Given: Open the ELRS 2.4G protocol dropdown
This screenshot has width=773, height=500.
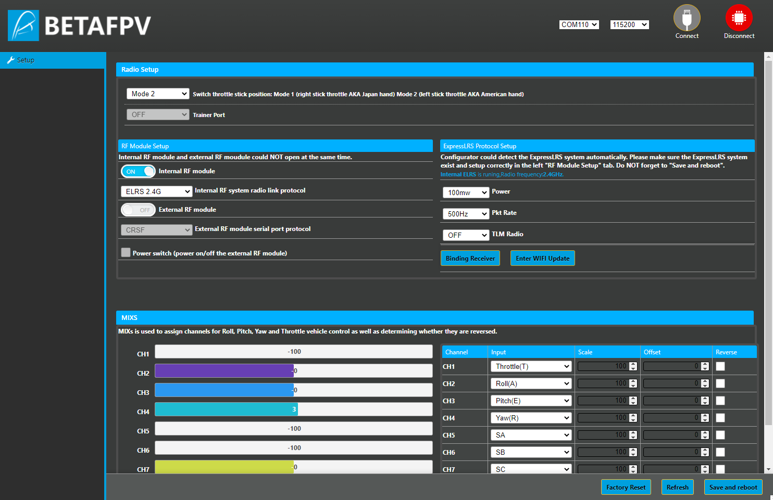Looking at the screenshot, I should pos(157,191).
